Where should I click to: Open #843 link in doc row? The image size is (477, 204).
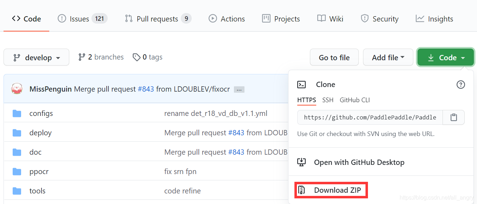[x=236, y=152]
